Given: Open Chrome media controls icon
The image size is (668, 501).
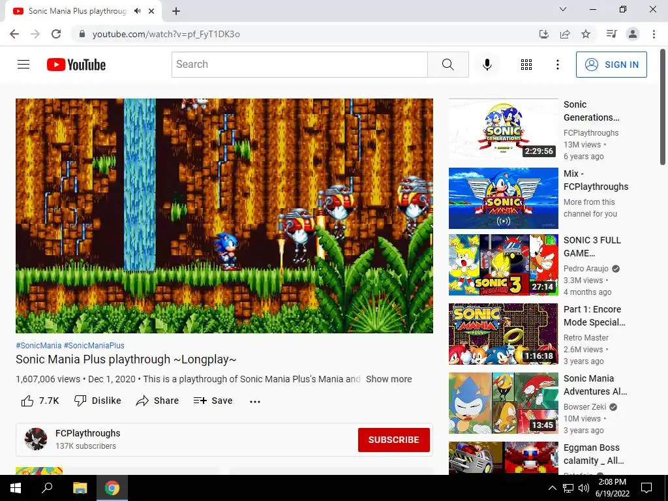Looking at the screenshot, I should coord(611,34).
